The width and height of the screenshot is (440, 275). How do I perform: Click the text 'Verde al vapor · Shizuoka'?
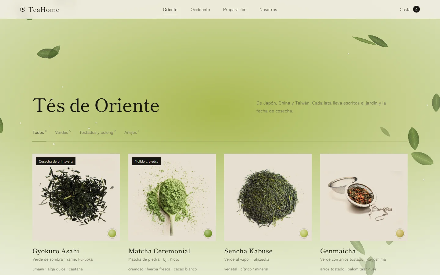247,259
